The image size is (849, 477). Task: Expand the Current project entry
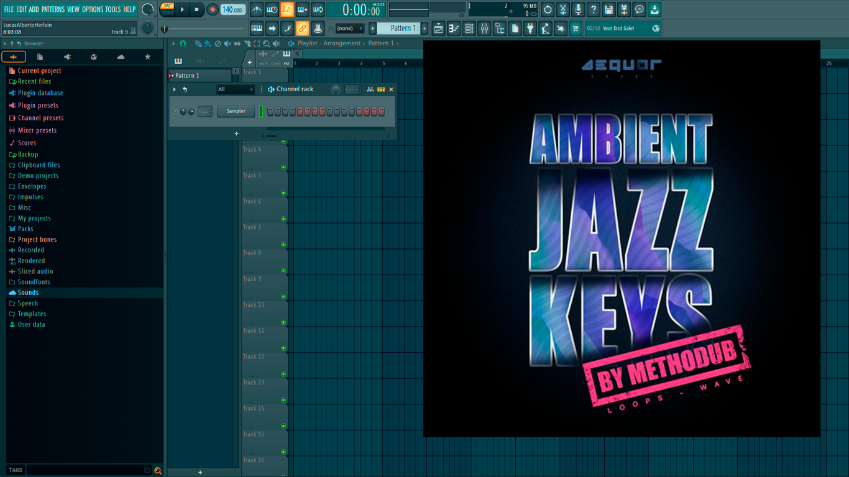[x=39, y=71]
